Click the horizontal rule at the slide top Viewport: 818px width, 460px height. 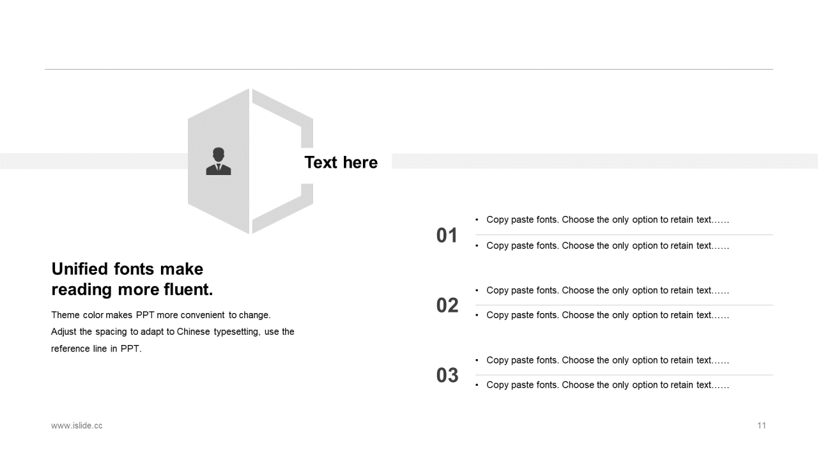409,69
